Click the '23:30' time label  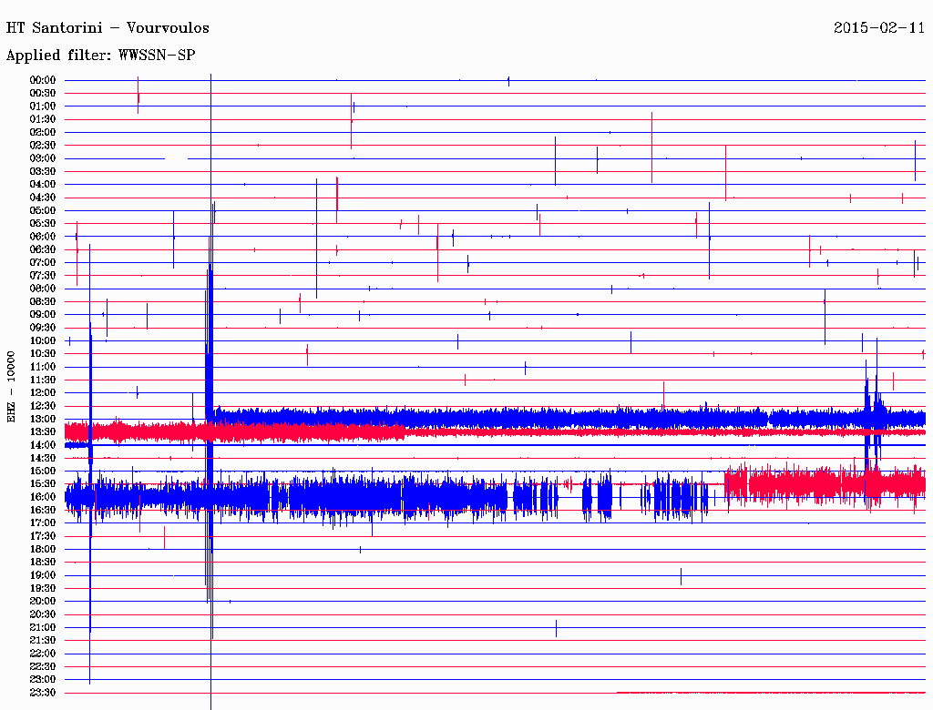43,693
